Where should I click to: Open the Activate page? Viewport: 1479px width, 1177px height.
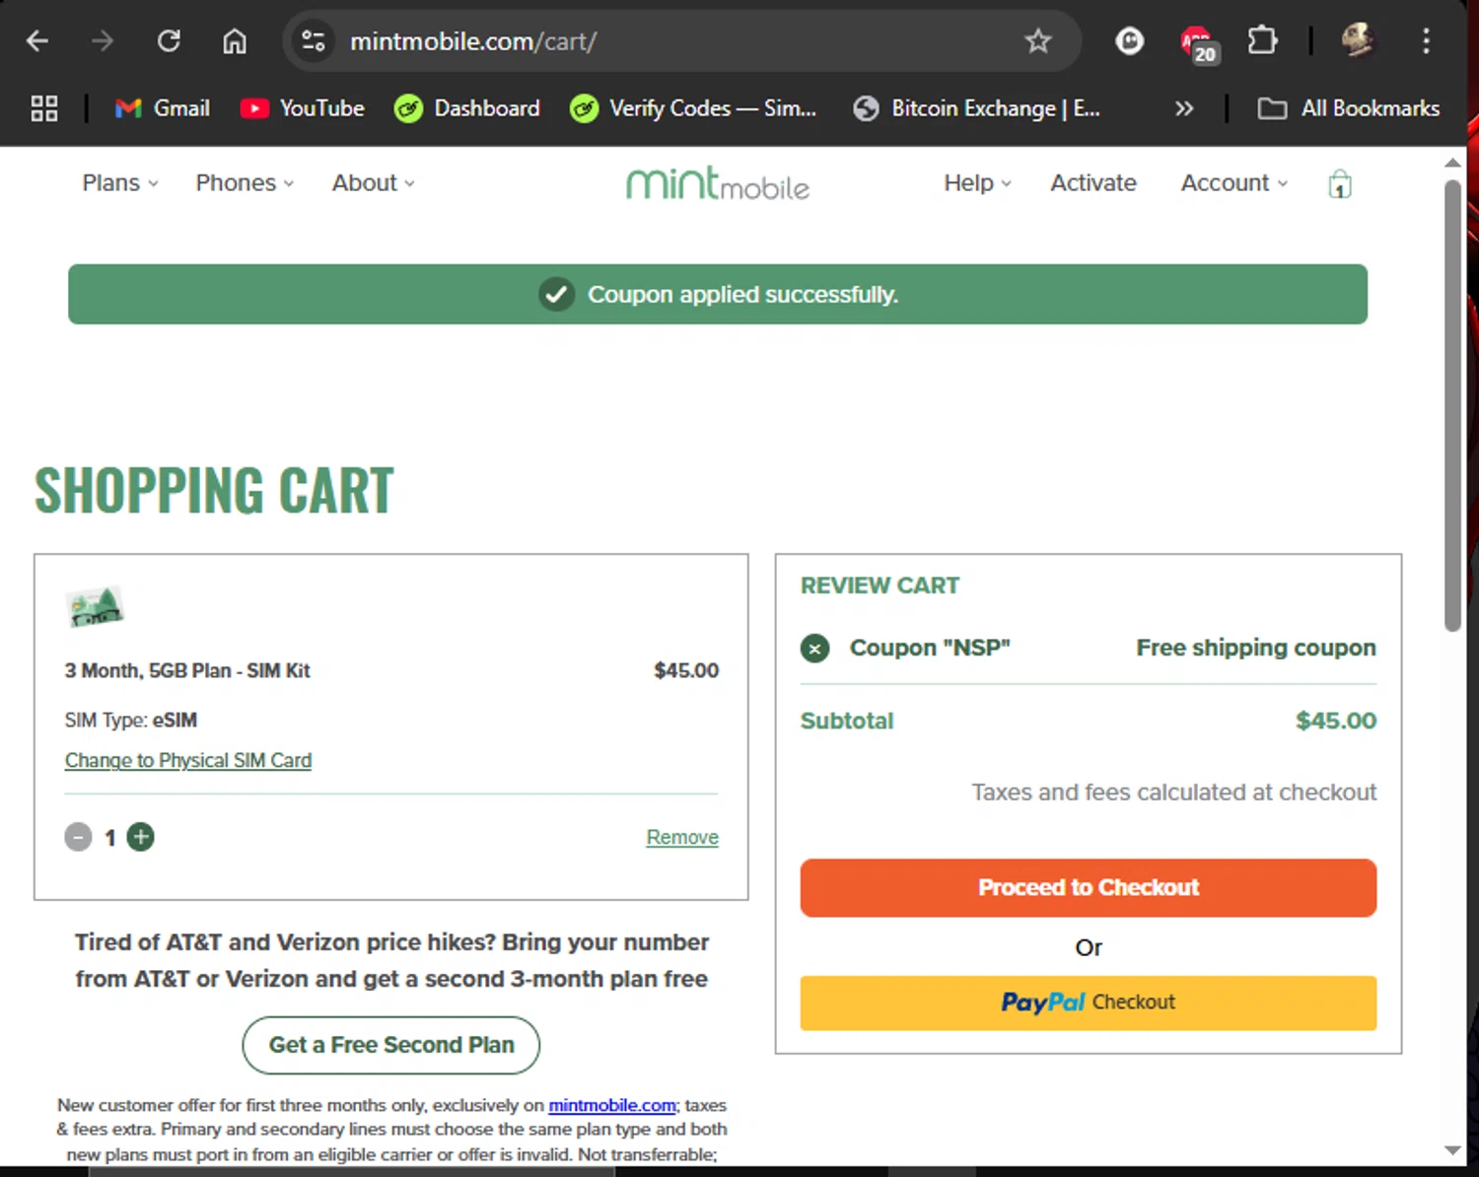point(1093,183)
